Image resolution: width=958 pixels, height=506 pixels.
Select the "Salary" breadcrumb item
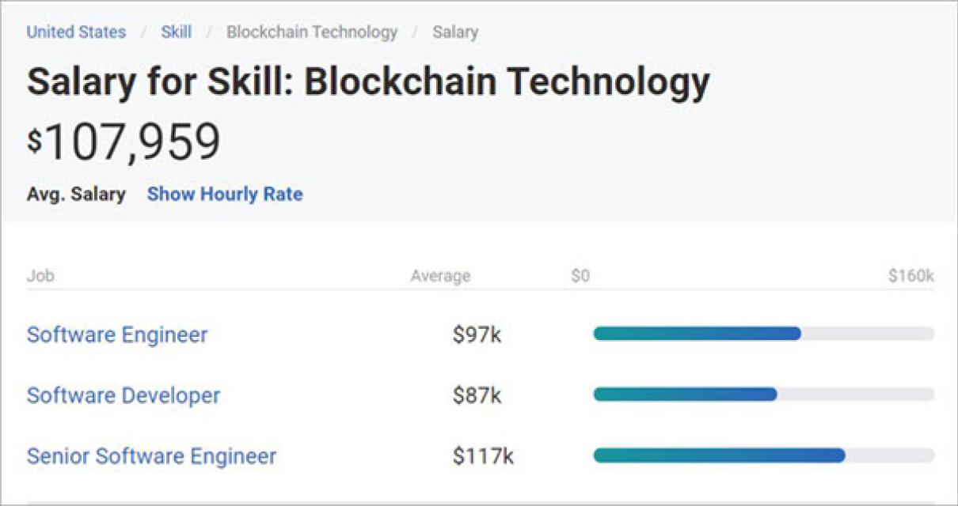pos(455,32)
